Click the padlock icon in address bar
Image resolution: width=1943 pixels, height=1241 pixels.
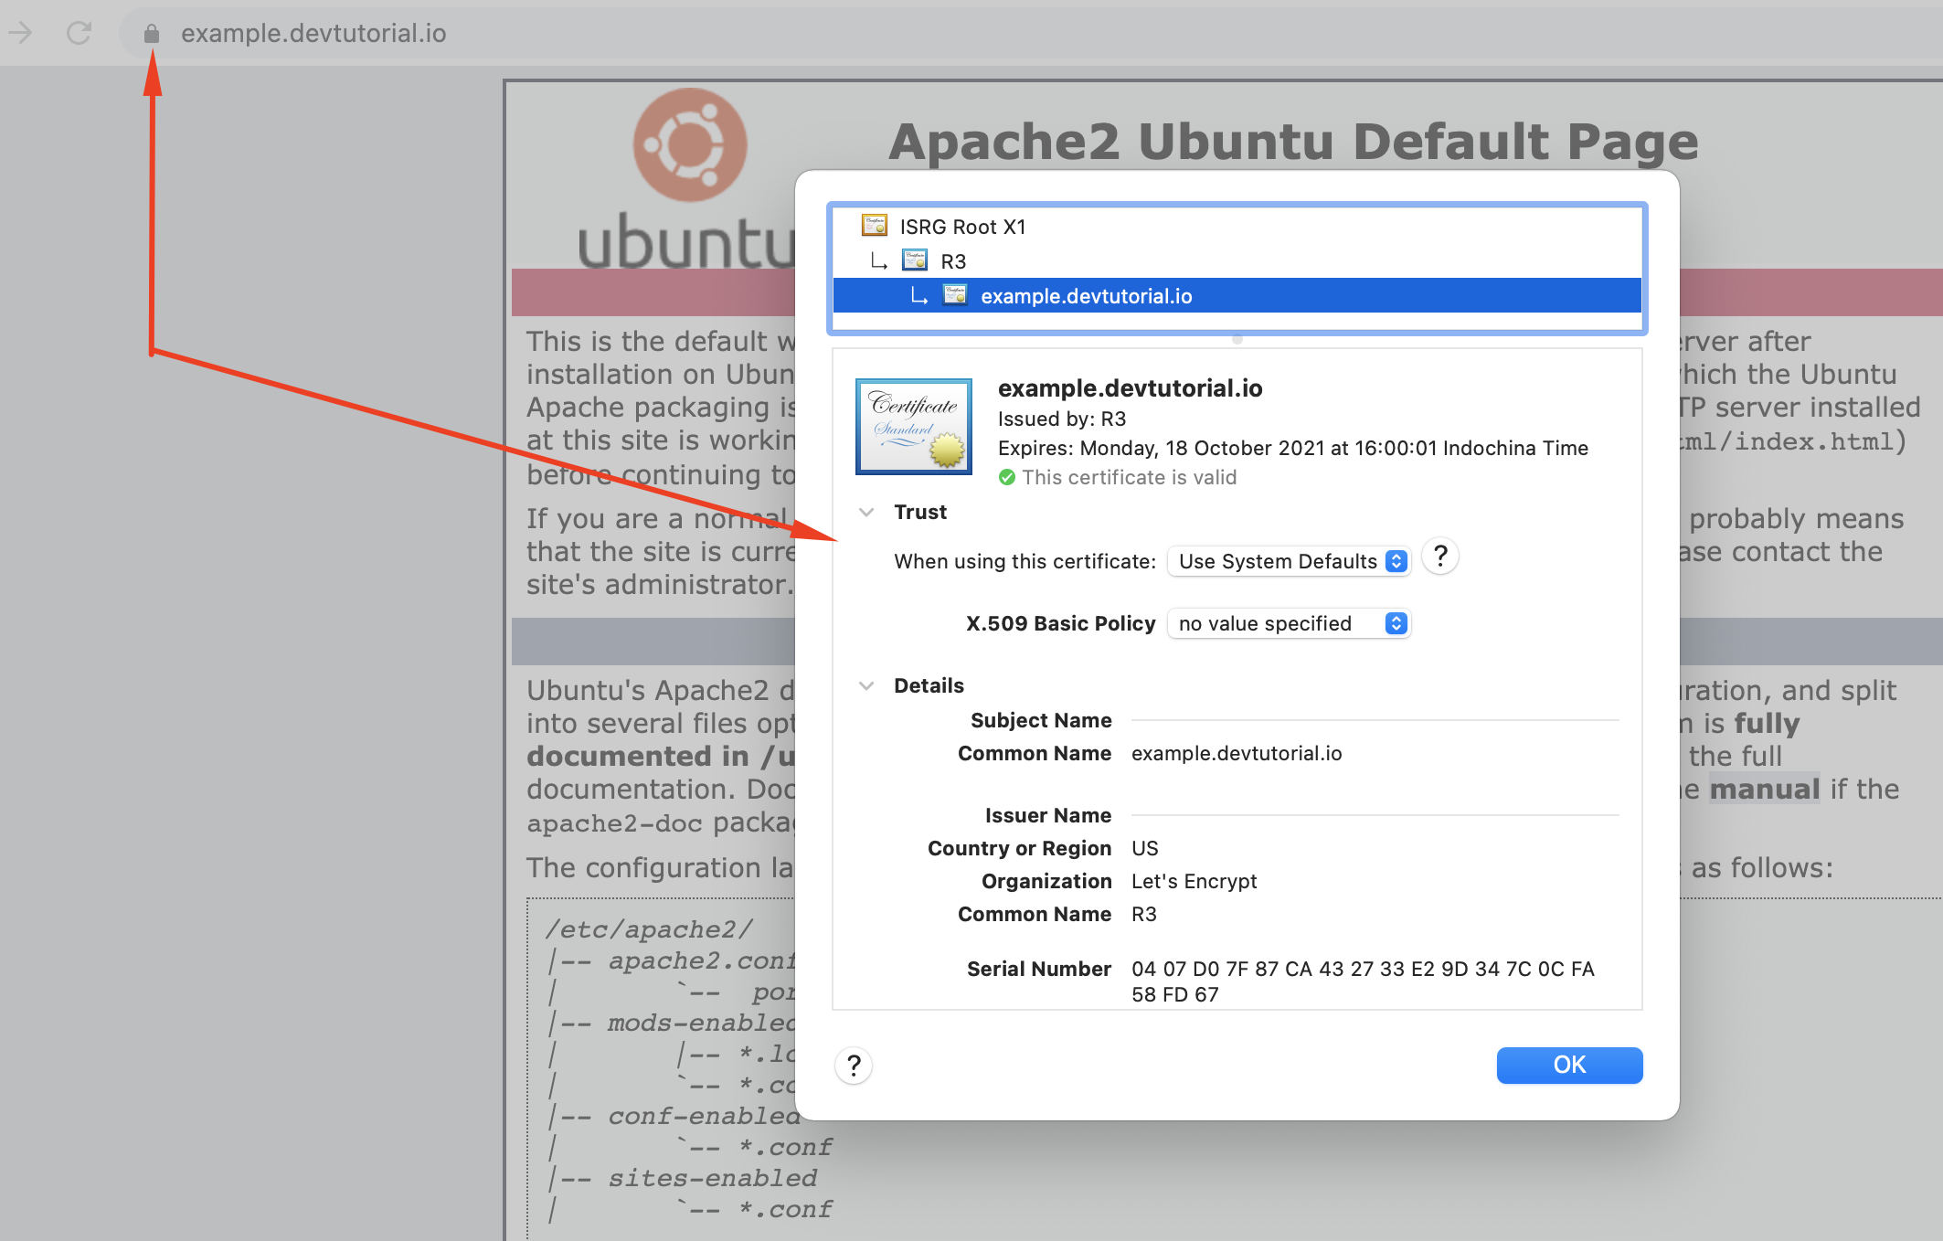coord(152,34)
